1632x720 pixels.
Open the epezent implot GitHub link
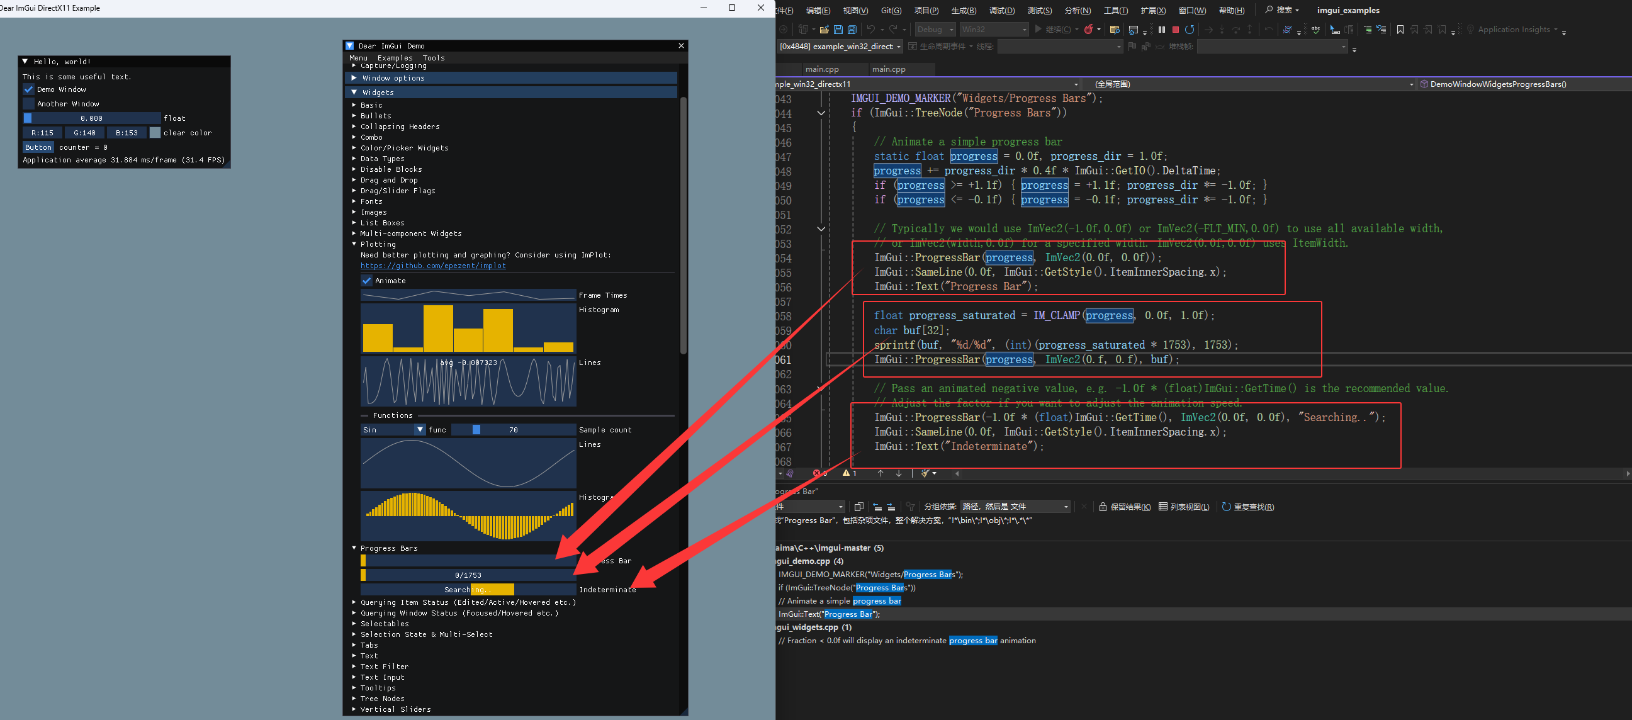(x=434, y=266)
